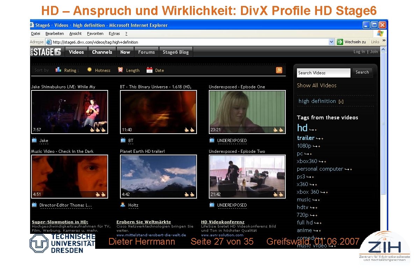Click the Log in link
418x268 pixels.
tap(359, 52)
